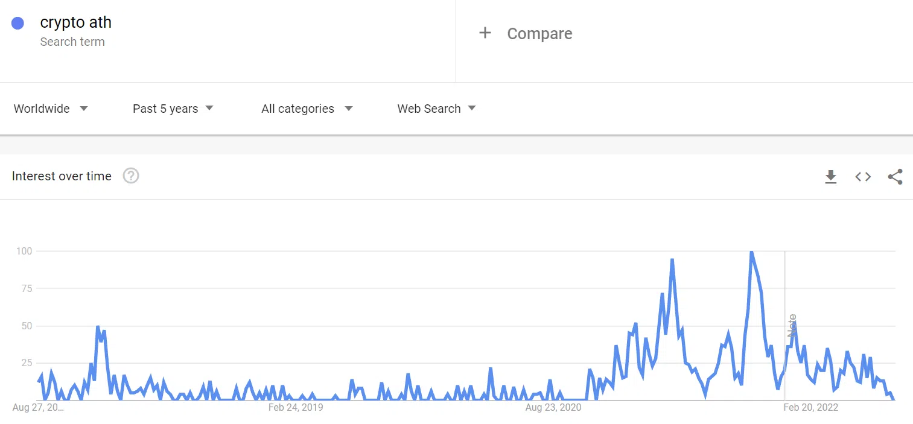The image size is (913, 424).
Task: Expand the Past 5 years time range
Action: 173,109
